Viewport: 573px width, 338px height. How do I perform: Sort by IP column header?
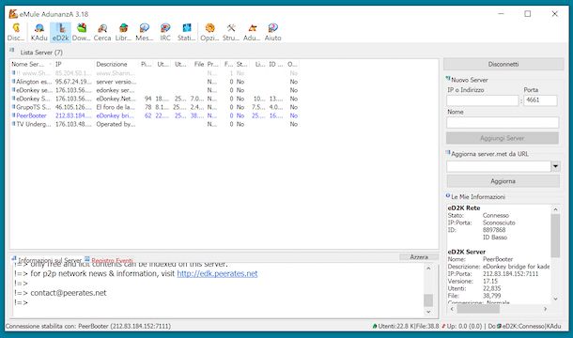[x=74, y=64]
